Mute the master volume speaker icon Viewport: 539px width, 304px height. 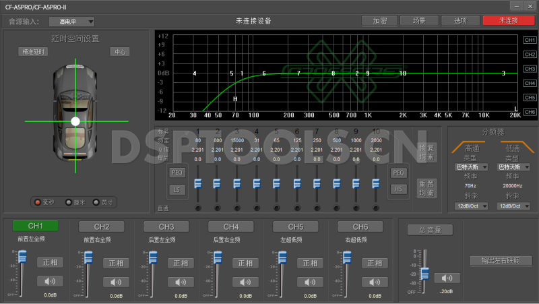tap(447, 278)
